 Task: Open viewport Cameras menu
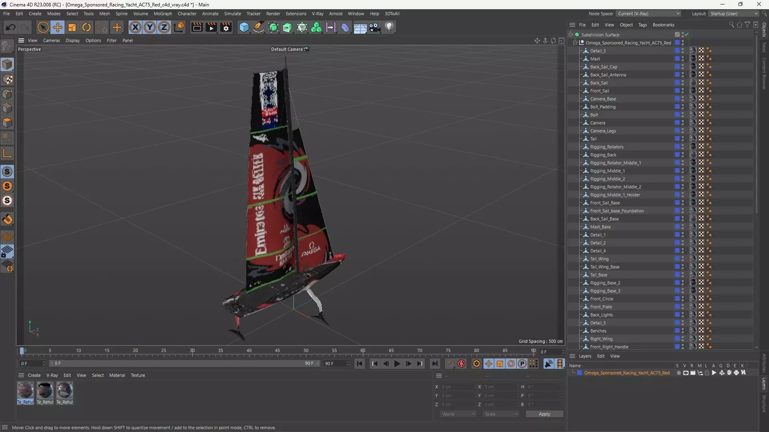coord(52,40)
